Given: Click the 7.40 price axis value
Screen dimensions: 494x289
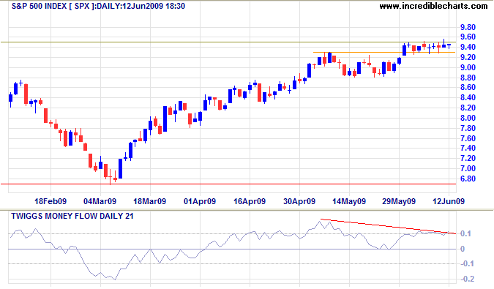Looking at the screenshot, I should pos(468,149).
